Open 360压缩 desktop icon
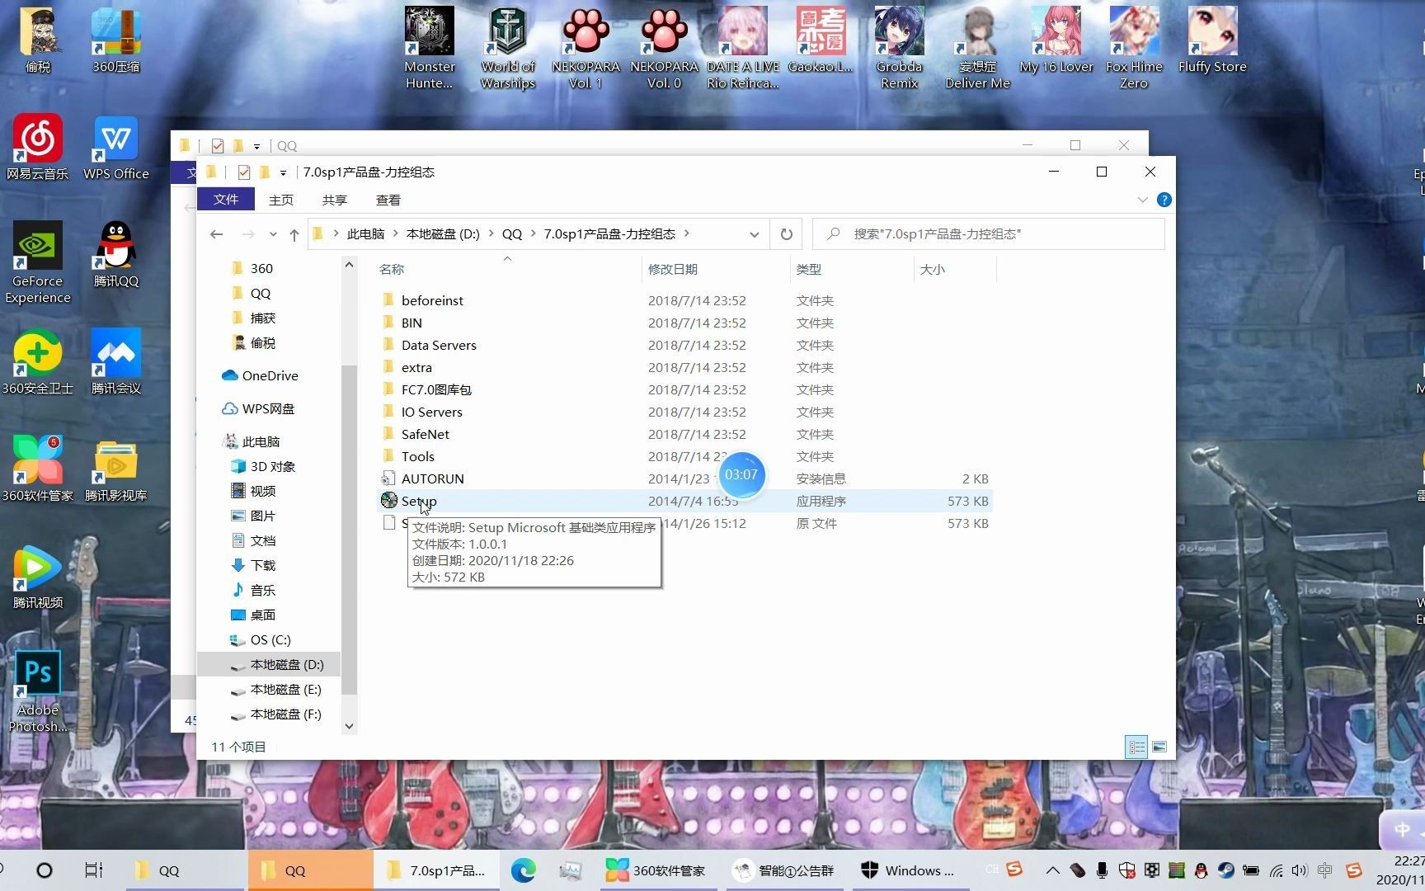 coord(116,41)
